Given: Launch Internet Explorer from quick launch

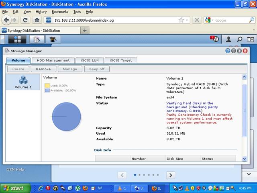Looking at the screenshot, I should tap(41, 188).
